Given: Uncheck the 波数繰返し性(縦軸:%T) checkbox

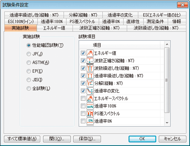Looking at the screenshot, I should click(83, 68).
